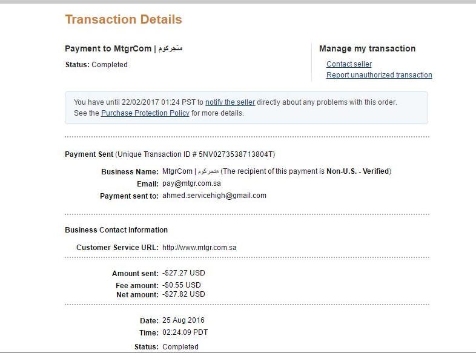Click the net amount -$27.82 USD

point(183,294)
